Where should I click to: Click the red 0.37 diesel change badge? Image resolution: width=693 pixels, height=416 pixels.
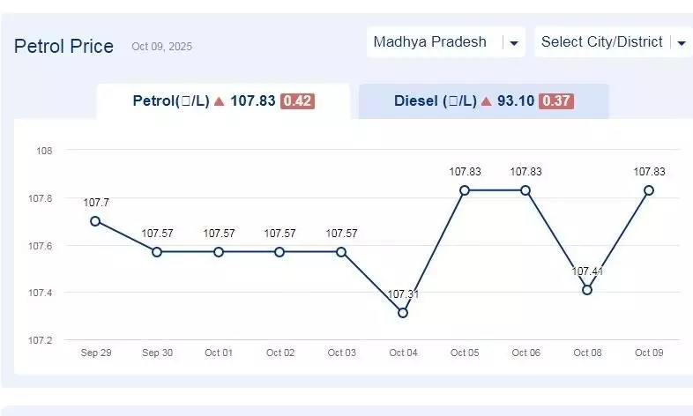tap(556, 101)
